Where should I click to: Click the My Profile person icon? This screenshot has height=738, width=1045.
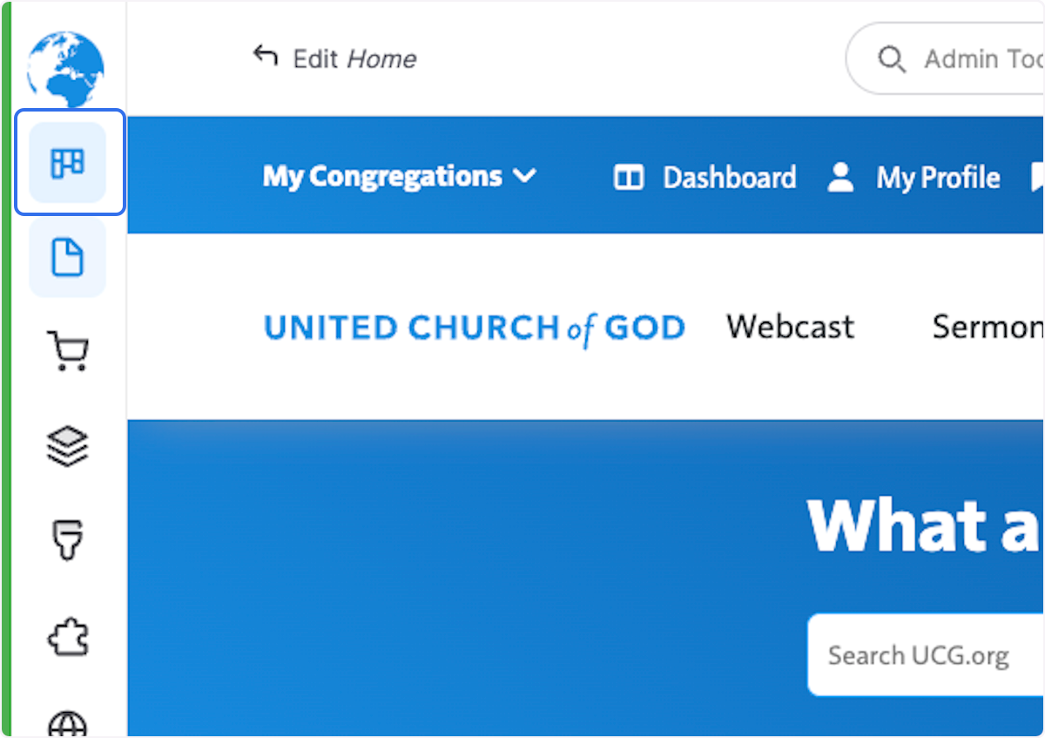tap(839, 177)
